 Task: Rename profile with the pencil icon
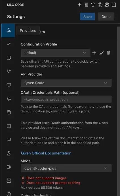point(102,53)
